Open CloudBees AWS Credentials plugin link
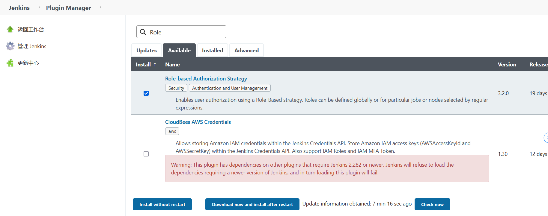This screenshot has width=548, height=216. (198, 122)
